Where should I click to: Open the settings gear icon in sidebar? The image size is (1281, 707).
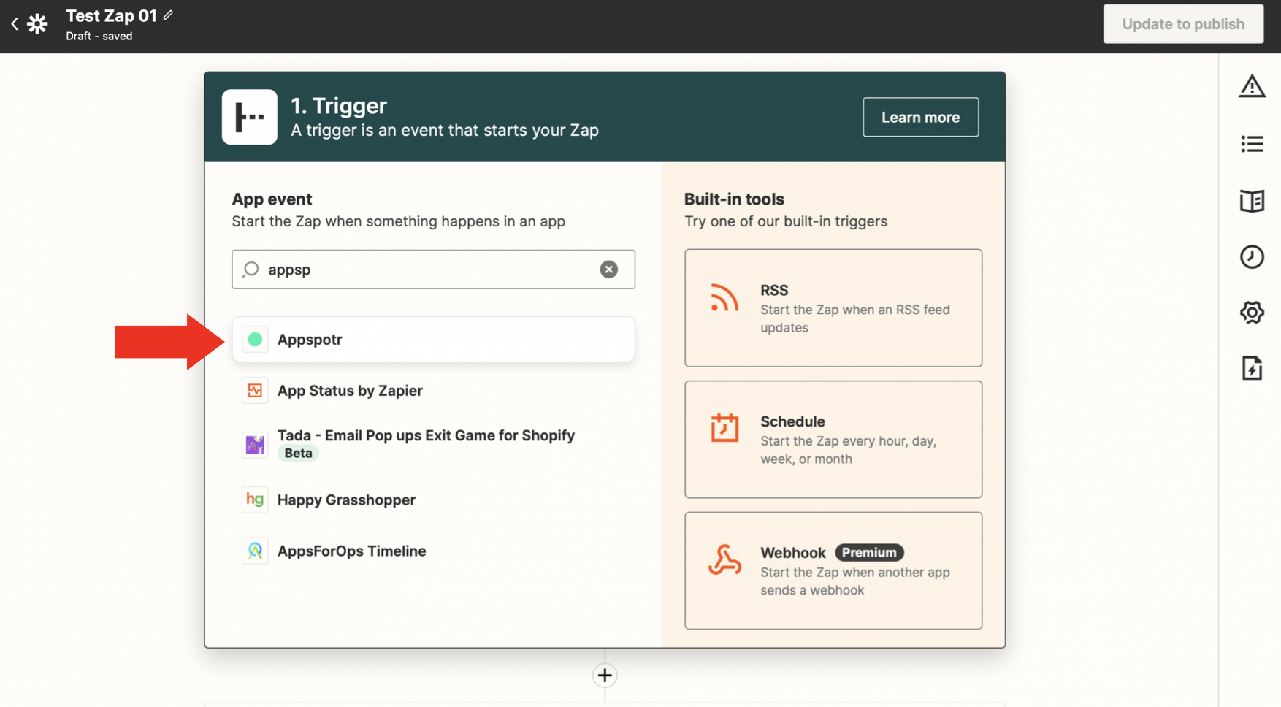pyautogui.click(x=1252, y=312)
